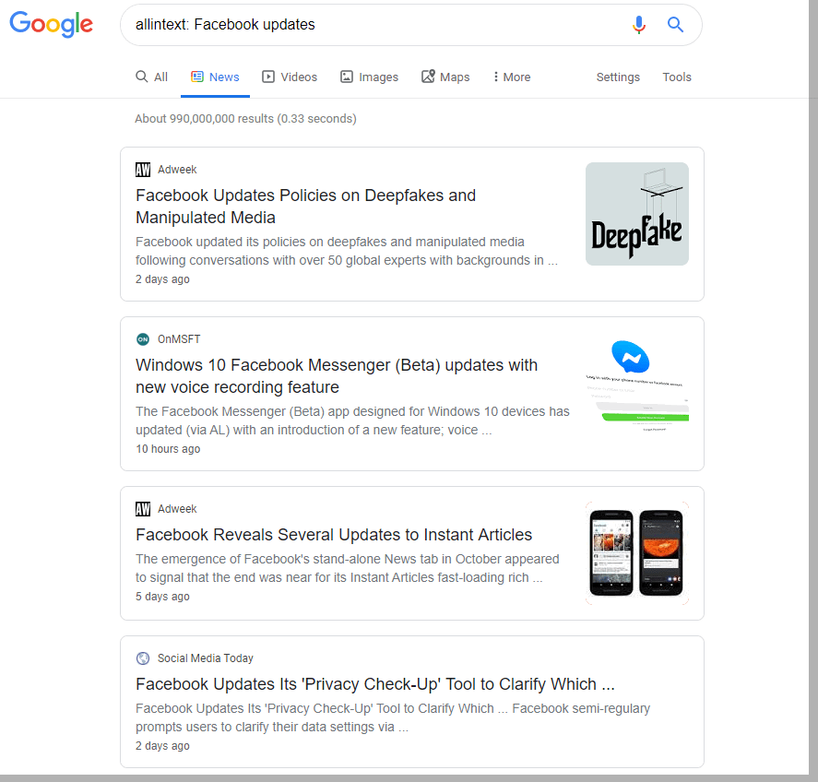Switch to the Maps tab

[445, 77]
